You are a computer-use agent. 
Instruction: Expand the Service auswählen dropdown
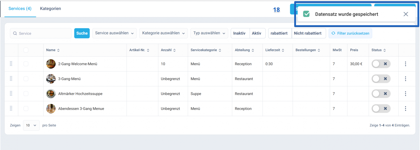tap(115, 33)
